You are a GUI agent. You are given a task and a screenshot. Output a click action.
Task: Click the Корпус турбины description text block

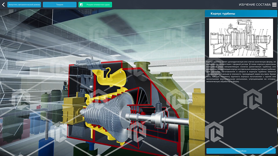pyautogui.click(x=241, y=71)
